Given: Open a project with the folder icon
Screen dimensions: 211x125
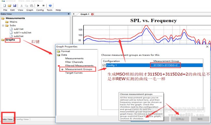Looking at the screenshot, I should (9, 5).
